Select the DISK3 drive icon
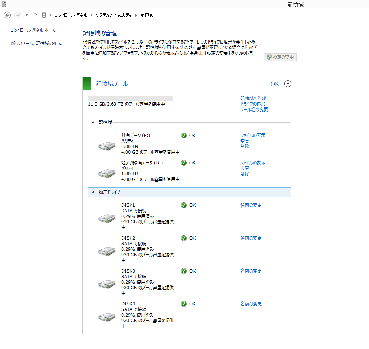The image size is (369, 349). [x=106, y=284]
